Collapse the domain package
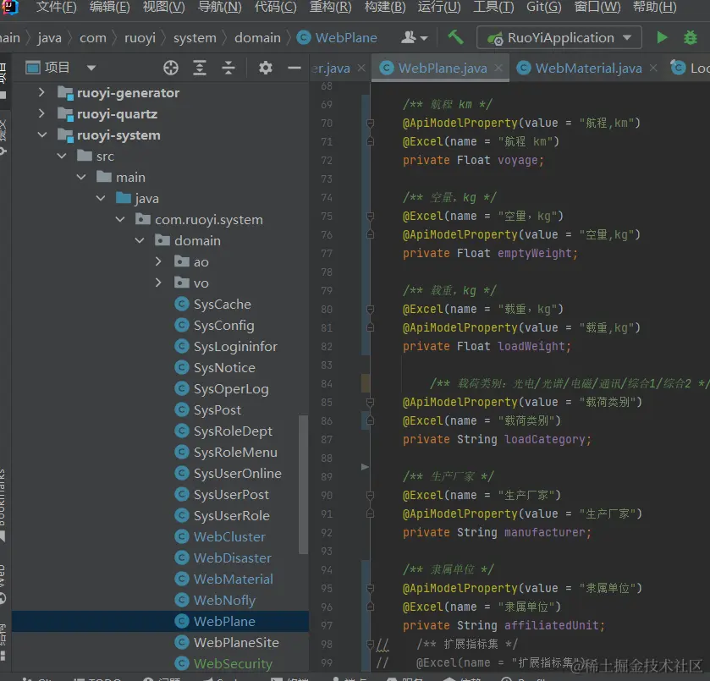710x681 pixels. point(140,240)
